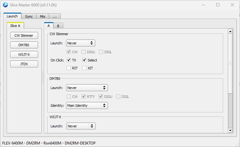Click the DM780 launch button

pyautogui.click(x=24, y=45)
